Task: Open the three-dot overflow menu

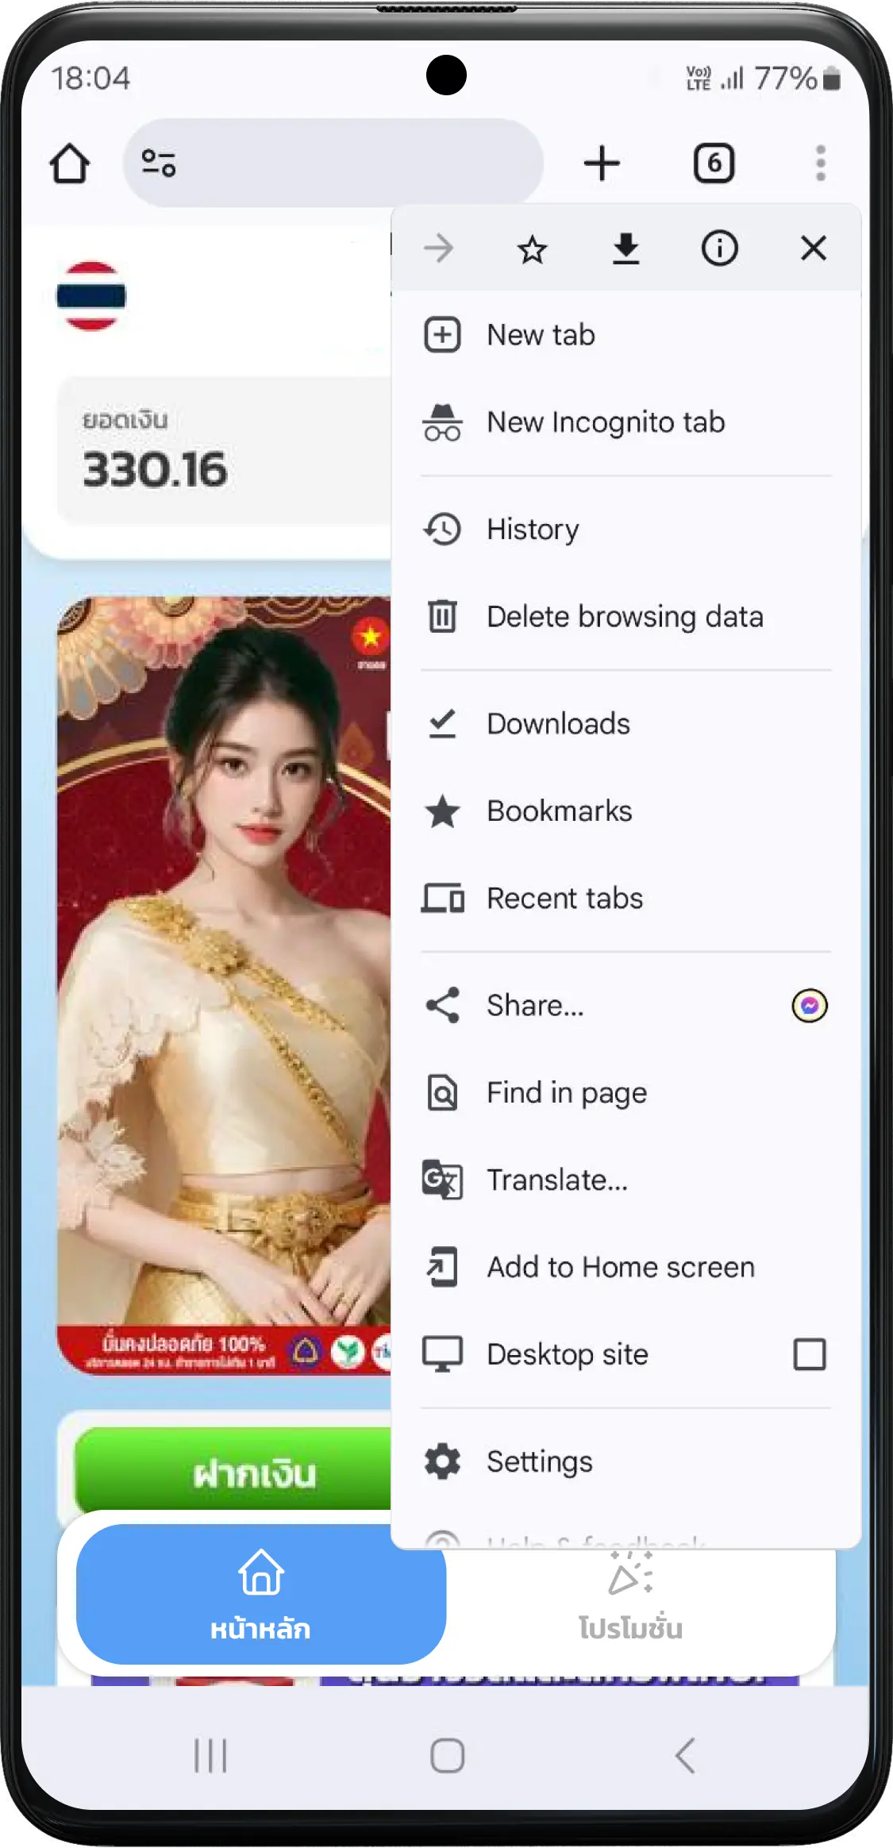Action: pos(820,164)
